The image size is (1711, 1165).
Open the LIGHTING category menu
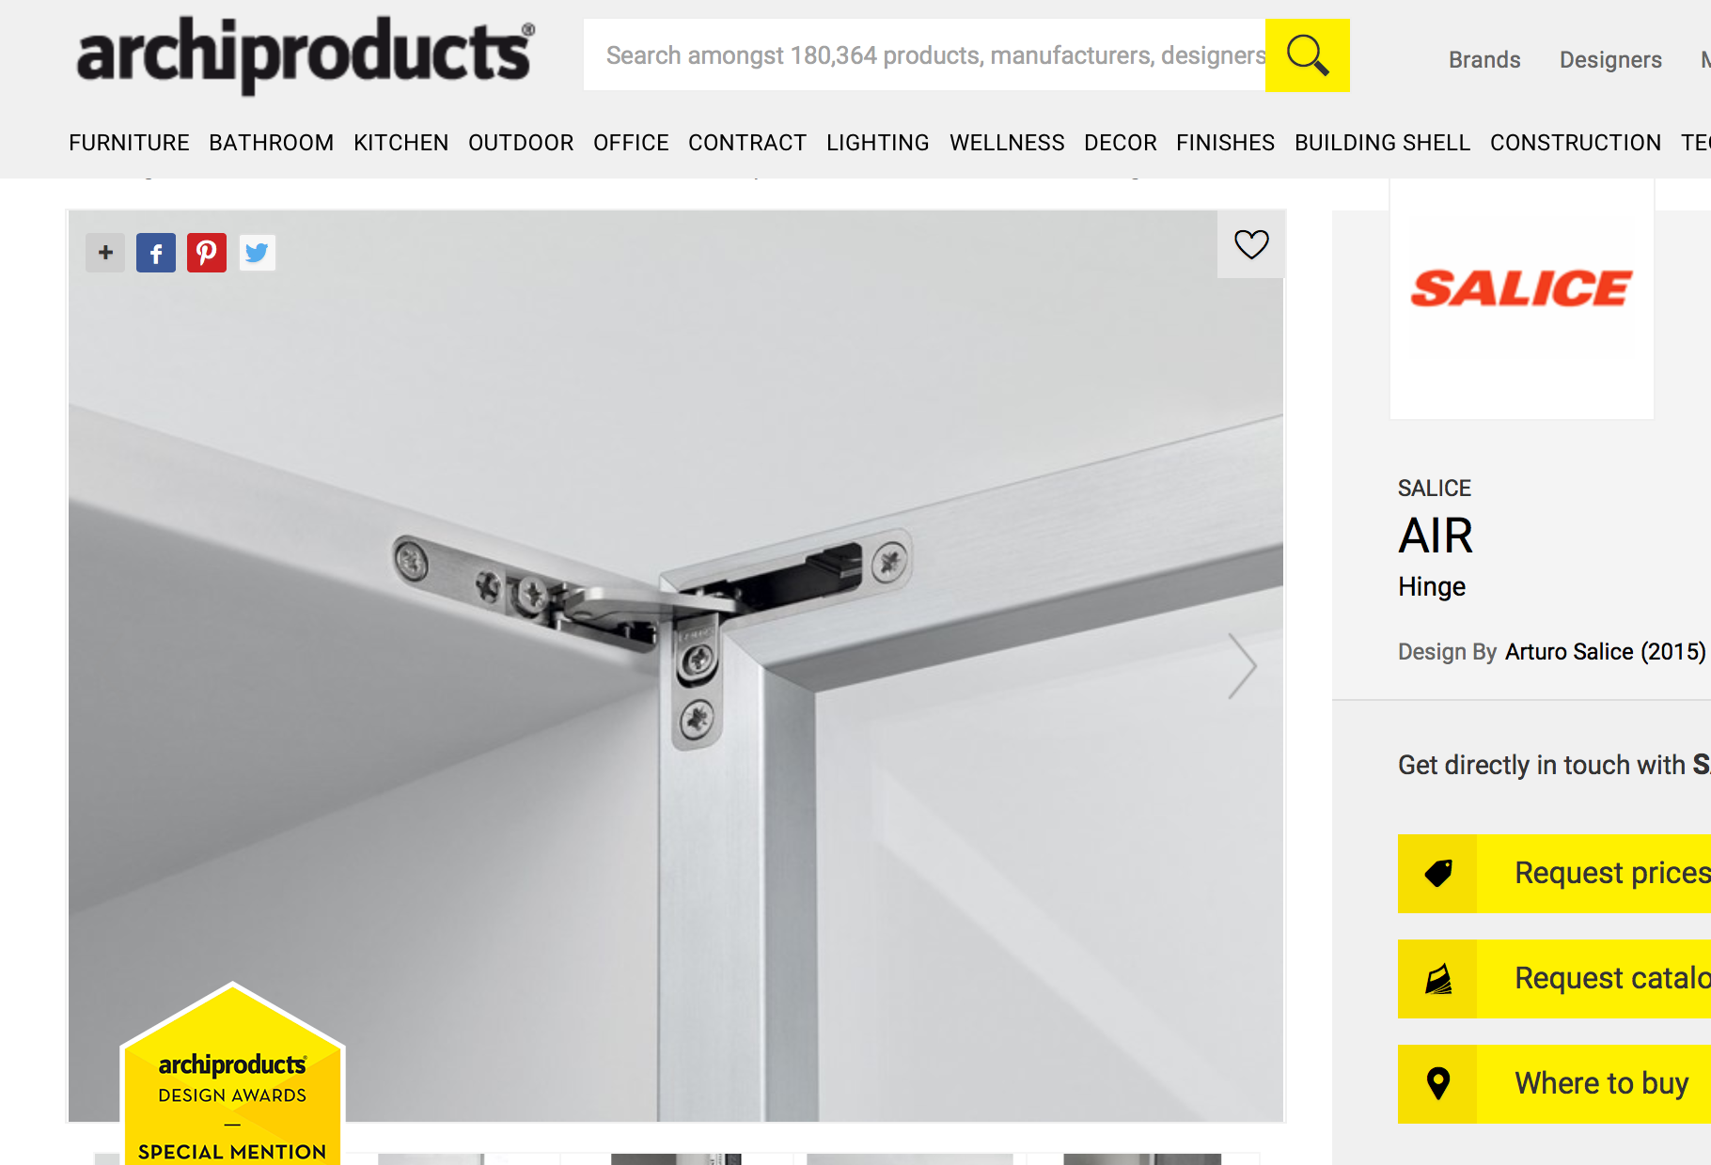[x=878, y=143]
